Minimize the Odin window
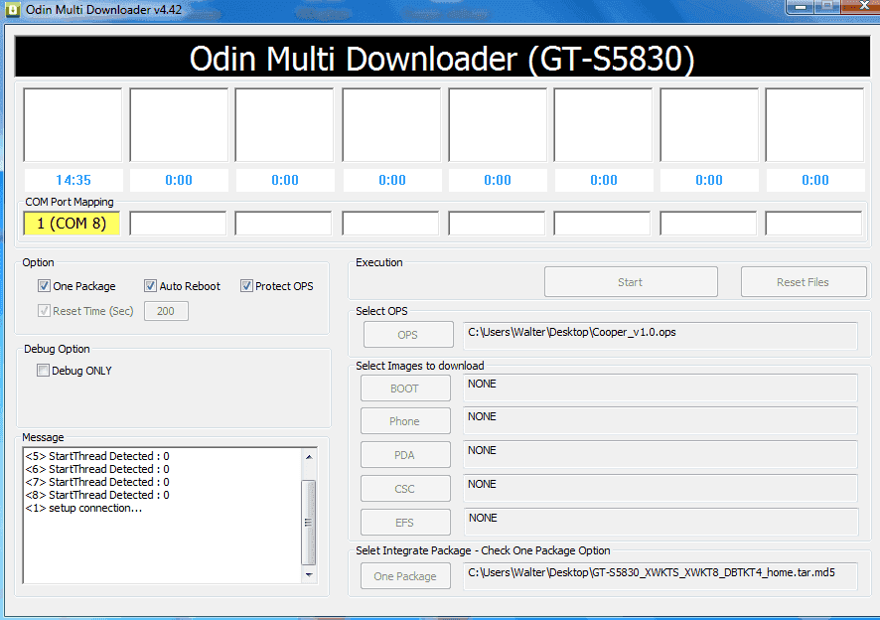 coord(801,6)
